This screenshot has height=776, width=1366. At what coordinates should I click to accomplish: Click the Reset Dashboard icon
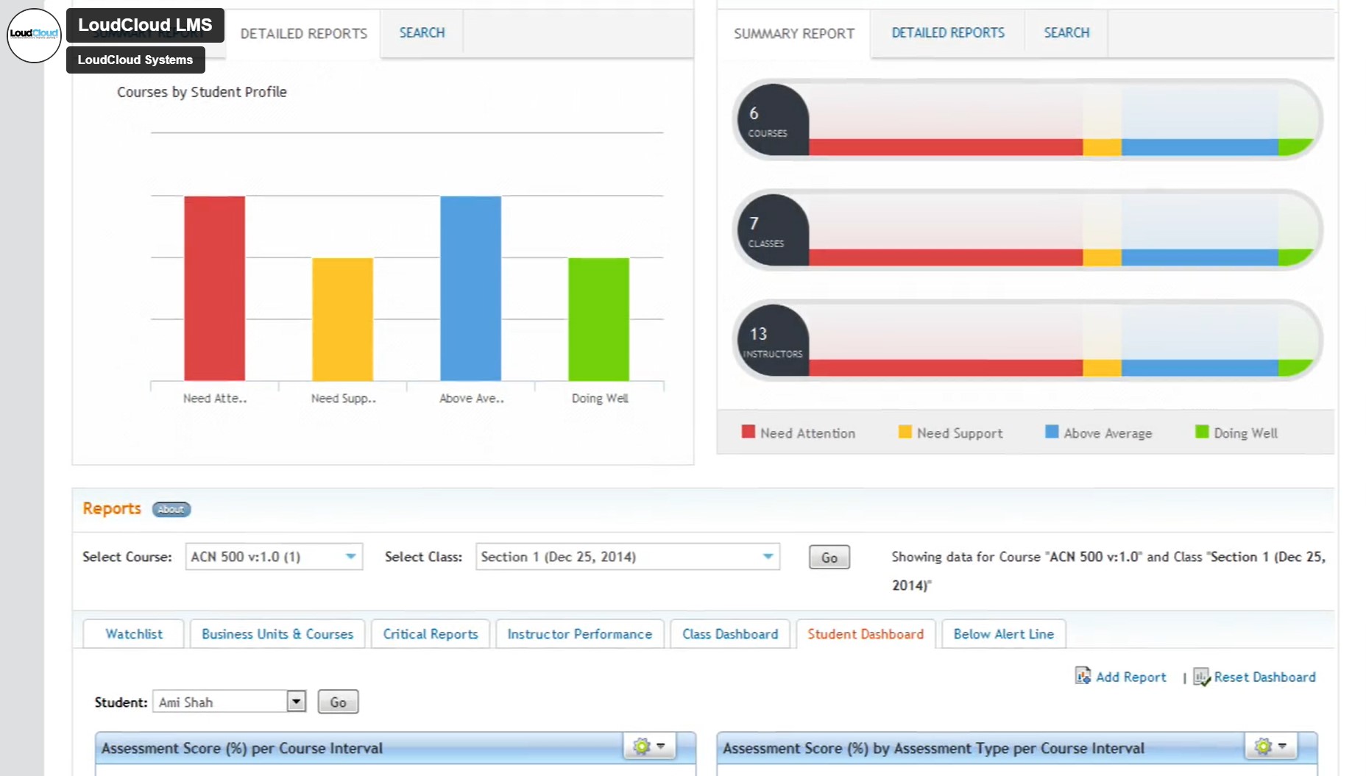1201,677
